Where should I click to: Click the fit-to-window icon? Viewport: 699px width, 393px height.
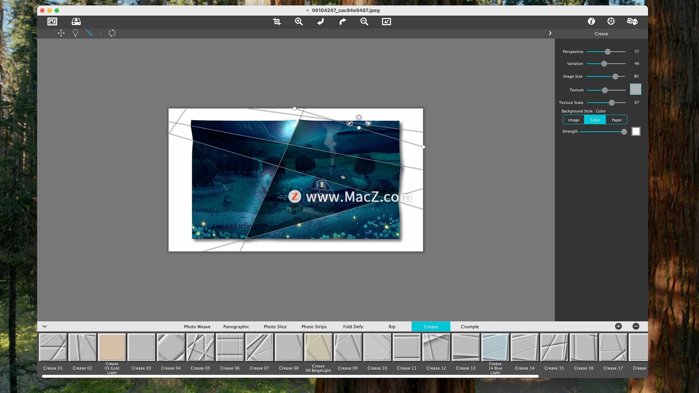click(386, 21)
